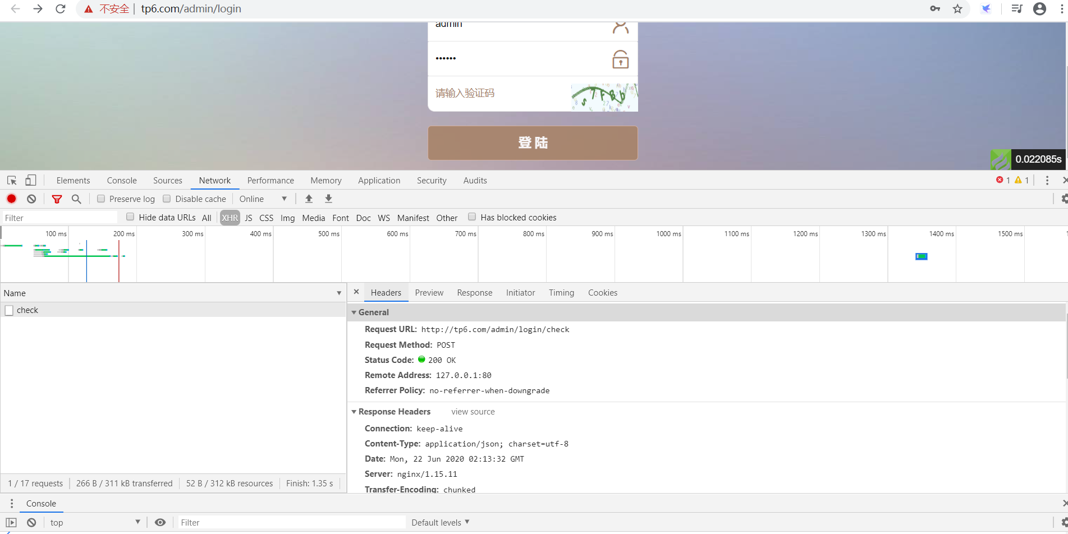
Task: Show the console sidebar
Action: pyautogui.click(x=11, y=522)
